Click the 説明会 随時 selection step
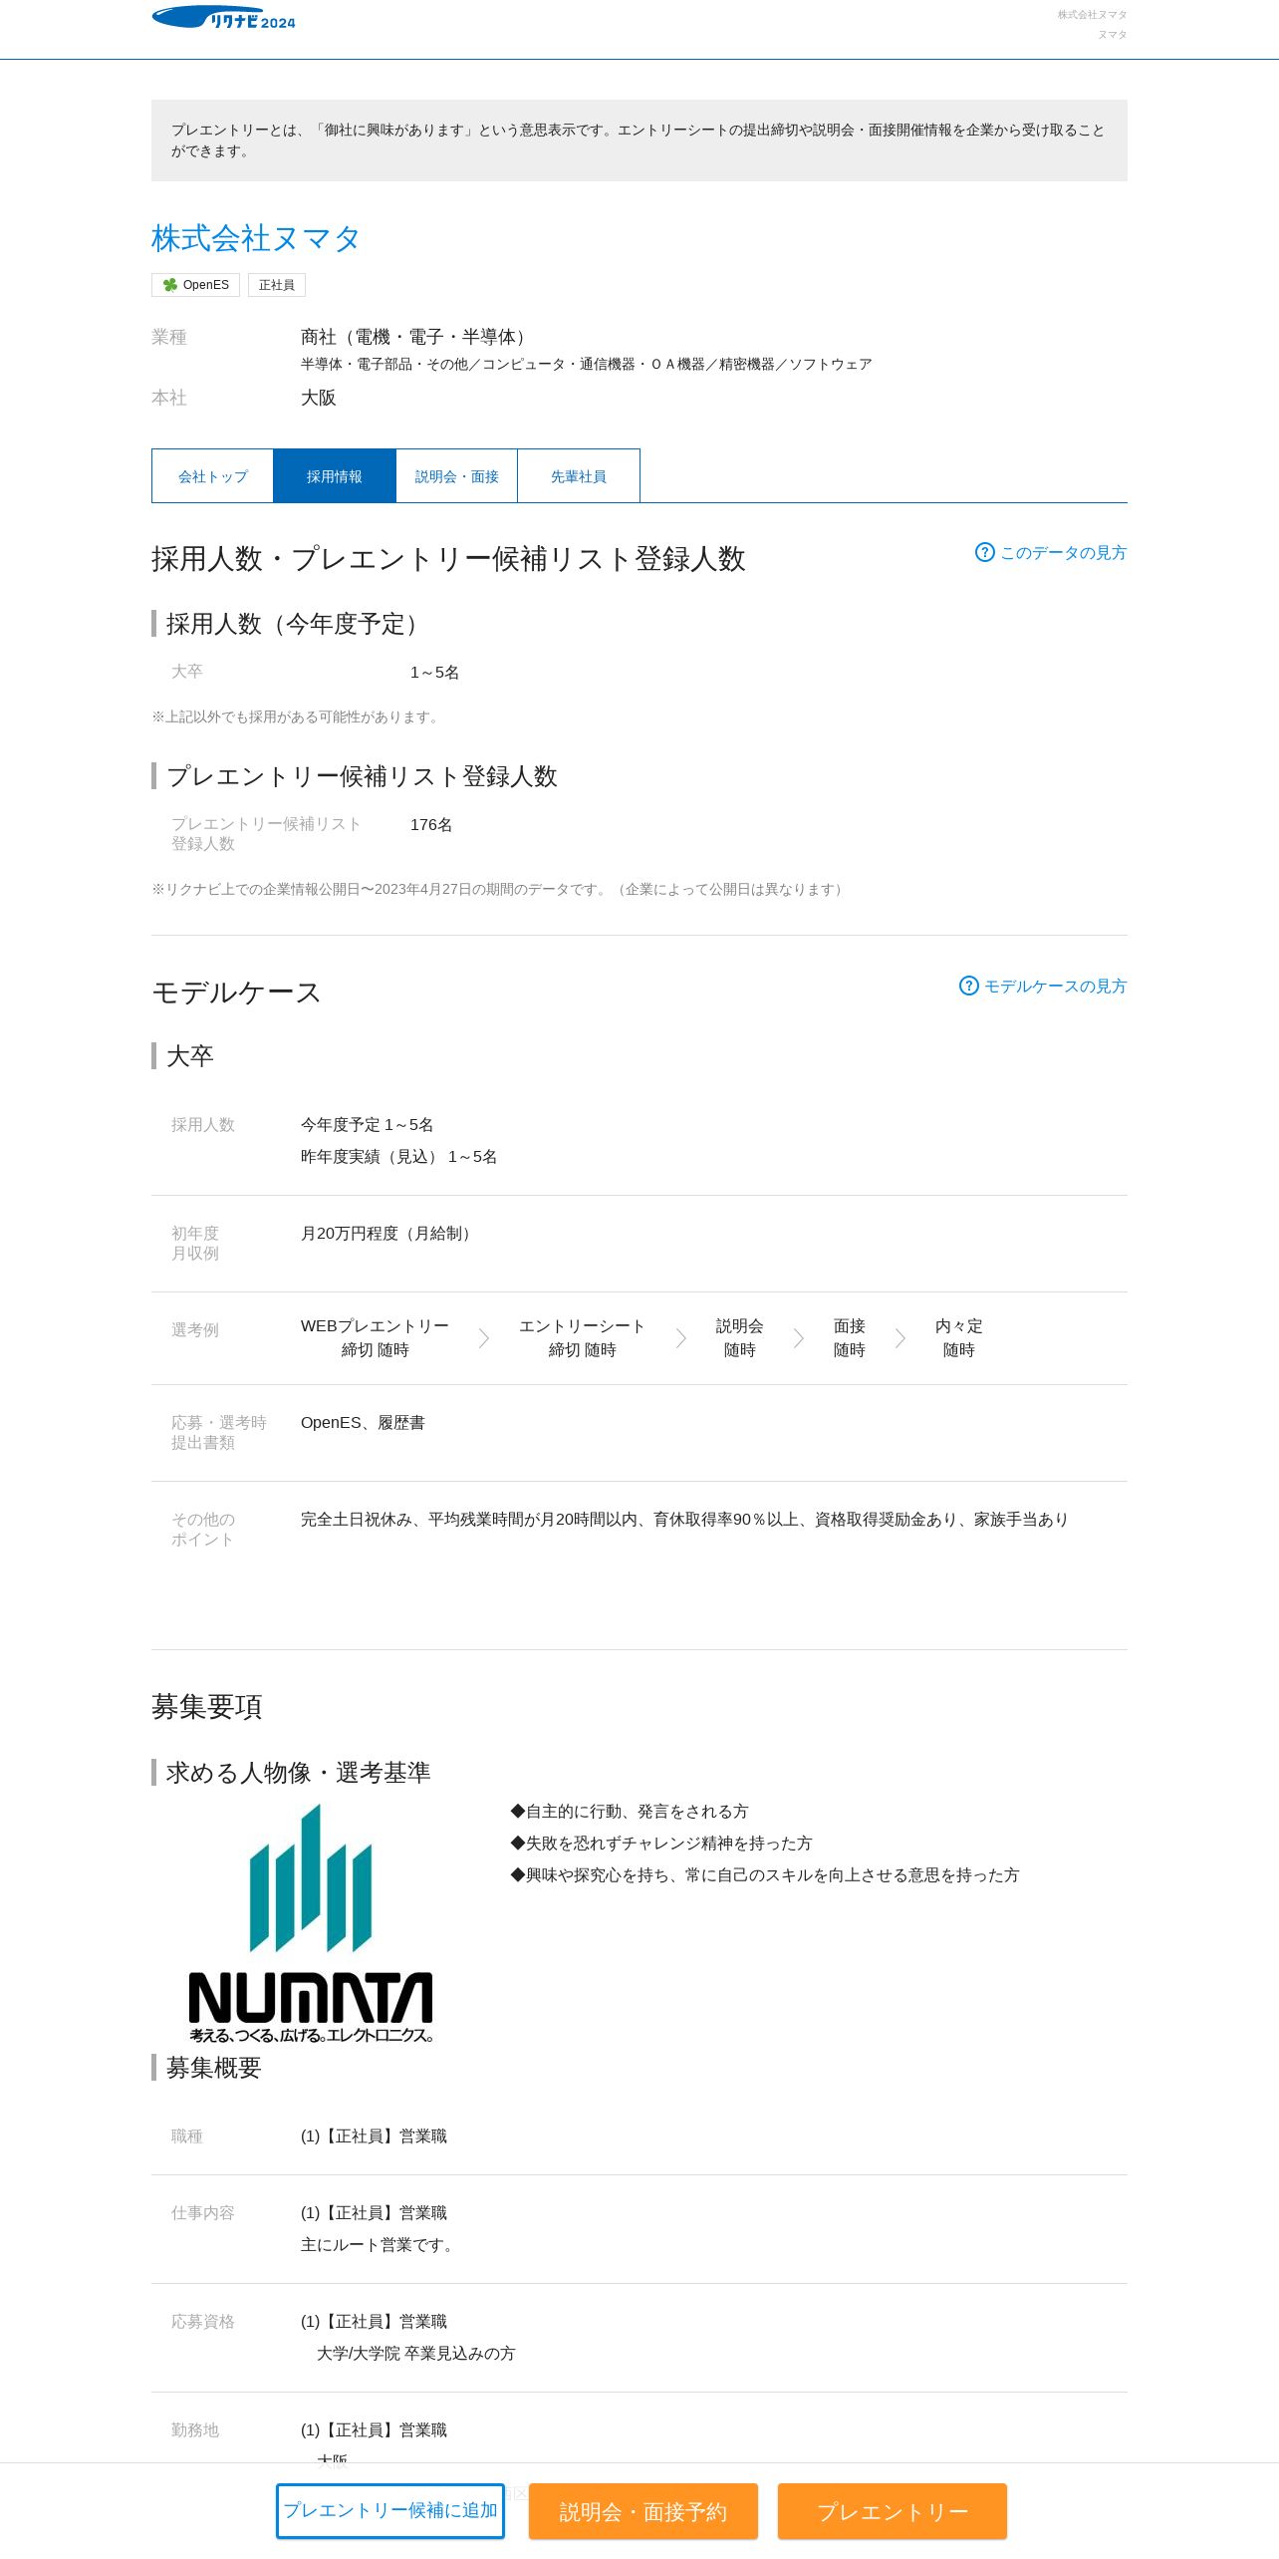This screenshot has width=1279, height=2559. coord(740,1337)
